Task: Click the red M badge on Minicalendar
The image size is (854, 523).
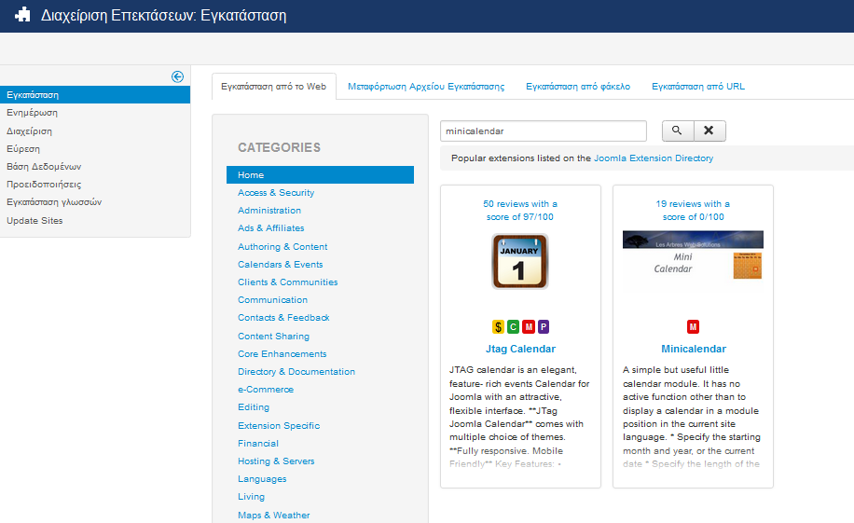Action: point(693,327)
